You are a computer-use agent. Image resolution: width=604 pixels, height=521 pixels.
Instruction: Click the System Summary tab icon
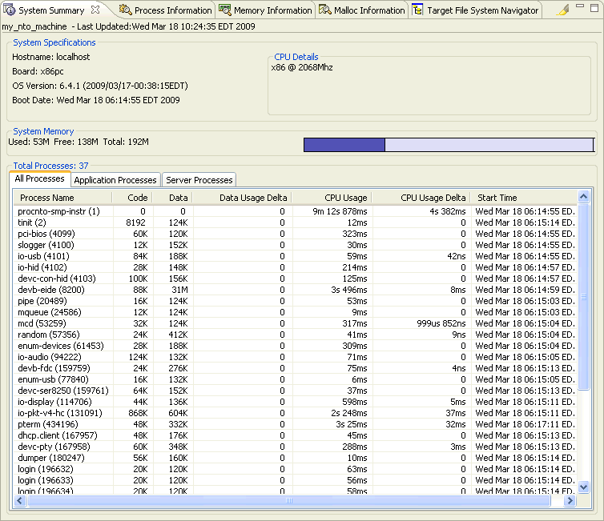coord(10,10)
